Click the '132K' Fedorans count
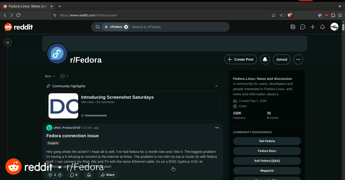Screen dimensions: 345x180 (237, 113)
